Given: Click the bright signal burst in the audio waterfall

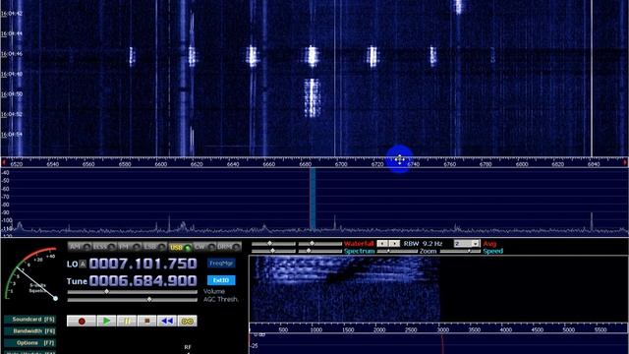Looking at the screenshot, I should [341, 269].
